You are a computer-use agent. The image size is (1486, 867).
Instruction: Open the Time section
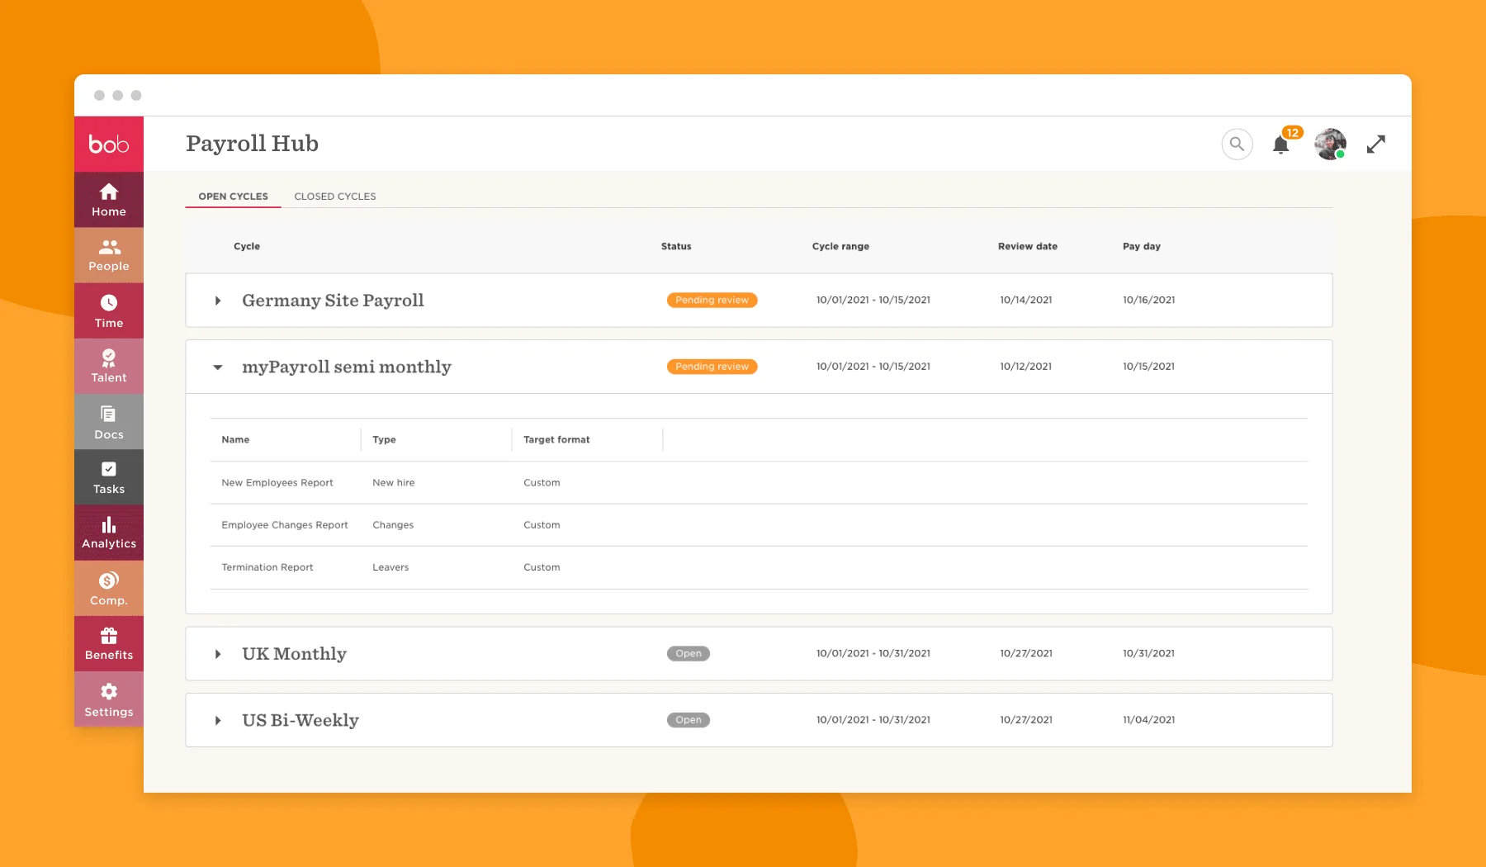pos(109,310)
